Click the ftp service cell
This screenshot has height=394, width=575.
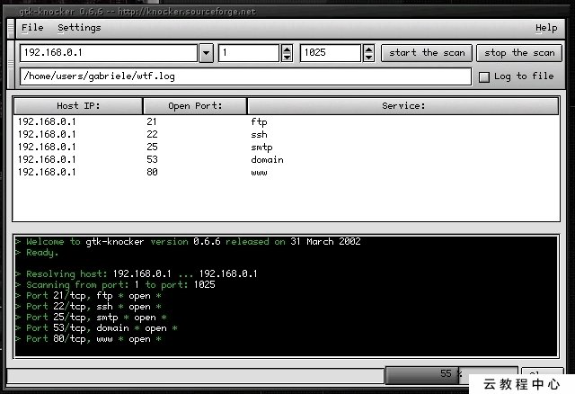point(259,122)
